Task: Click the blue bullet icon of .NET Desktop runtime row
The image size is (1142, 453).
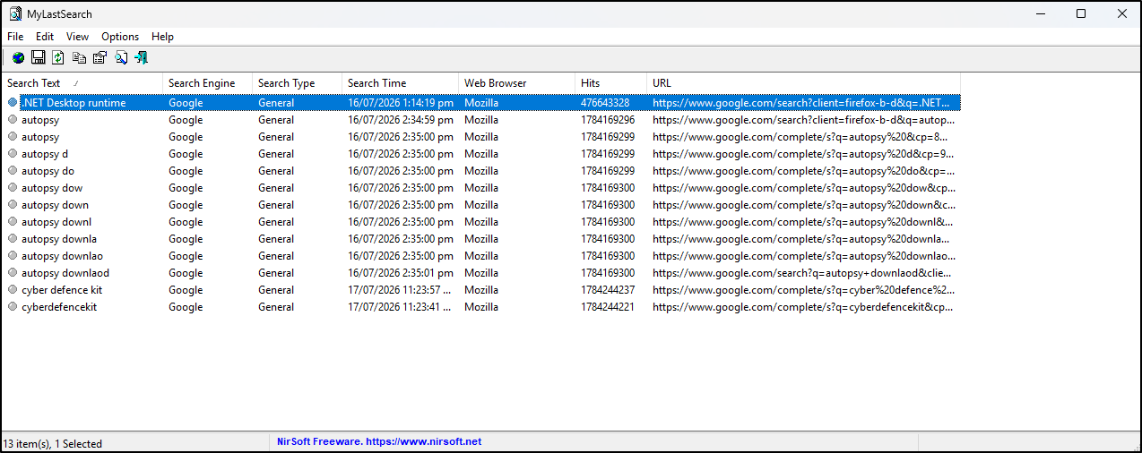Action: point(13,103)
